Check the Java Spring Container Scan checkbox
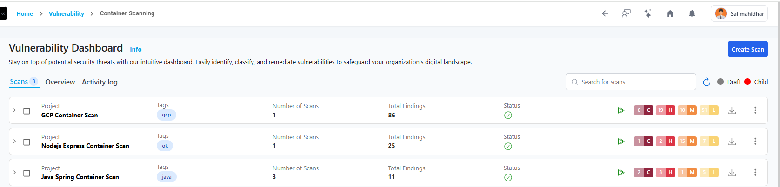The image size is (780, 187). (27, 173)
